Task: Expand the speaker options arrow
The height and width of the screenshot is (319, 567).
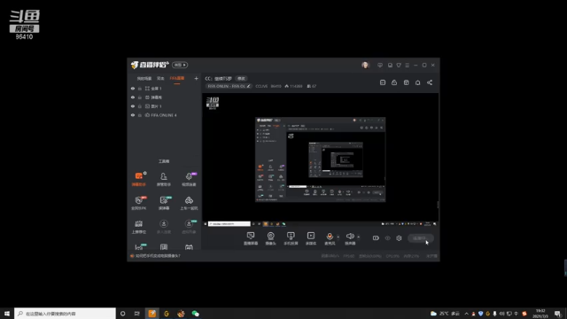Action: tap(358, 237)
